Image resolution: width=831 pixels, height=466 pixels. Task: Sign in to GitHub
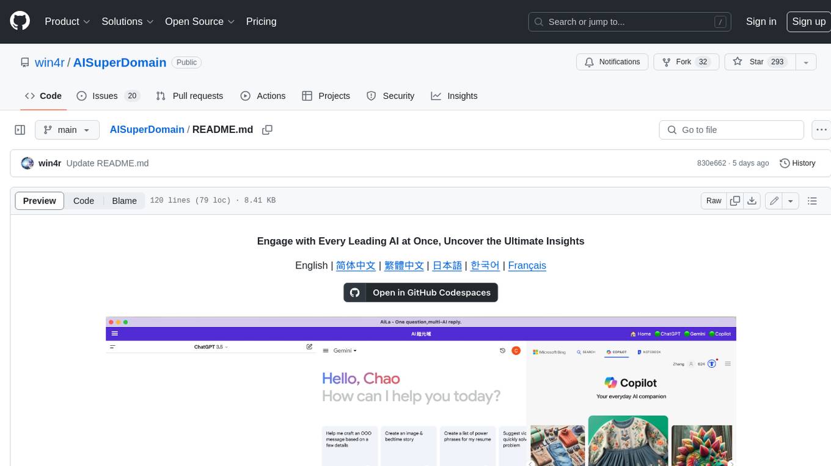tap(761, 21)
